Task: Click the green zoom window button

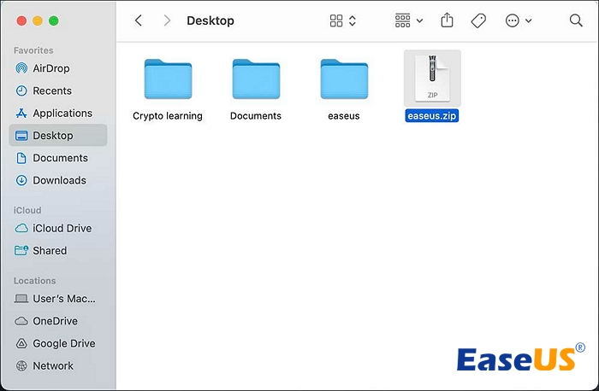Action: click(54, 20)
